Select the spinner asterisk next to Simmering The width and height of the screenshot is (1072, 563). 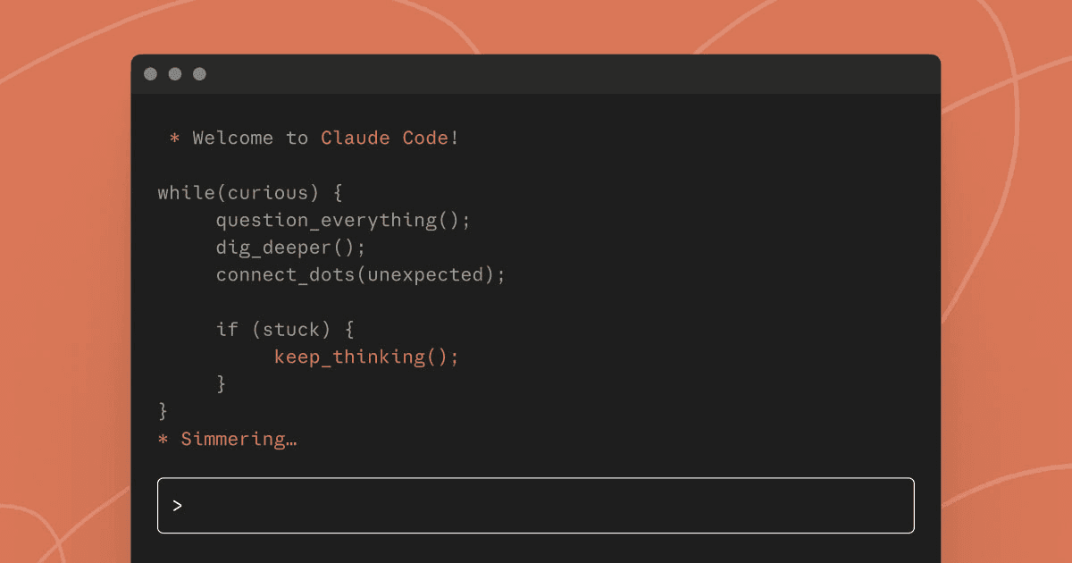(x=162, y=439)
